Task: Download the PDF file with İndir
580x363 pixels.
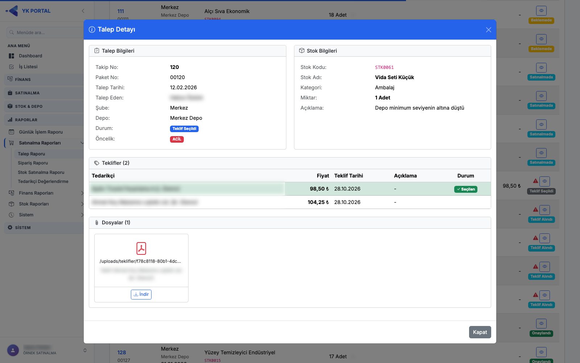Action: click(141, 294)
